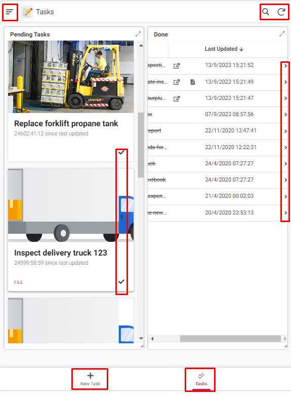Open details chevron for 13/9/2023 15:21:47 row
The image size is (291, 395).
click(x=285, y=98)
